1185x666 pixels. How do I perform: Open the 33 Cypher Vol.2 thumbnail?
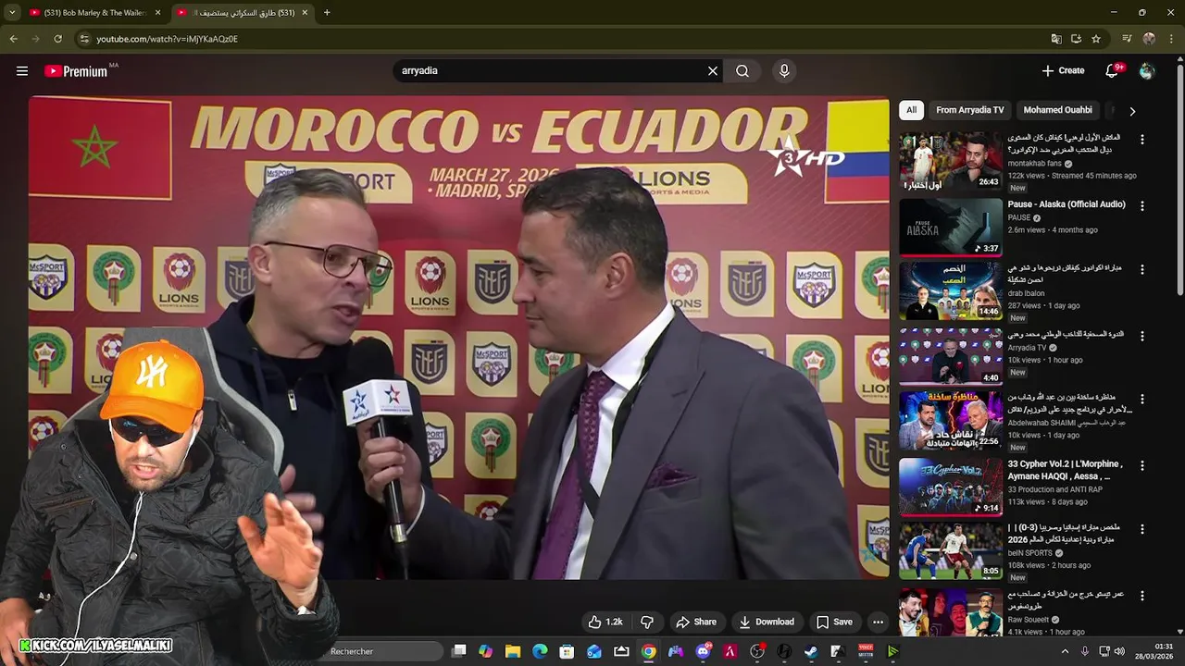coord(951,487)
